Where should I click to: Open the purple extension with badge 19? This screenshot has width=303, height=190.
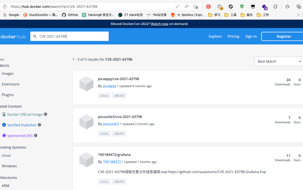pos(265,7)
